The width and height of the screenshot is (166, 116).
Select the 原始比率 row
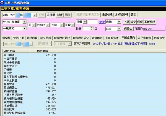click(29, 109)
